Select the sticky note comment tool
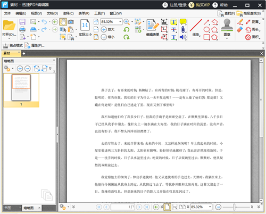 pyautogui.click(x=183, y=22)
